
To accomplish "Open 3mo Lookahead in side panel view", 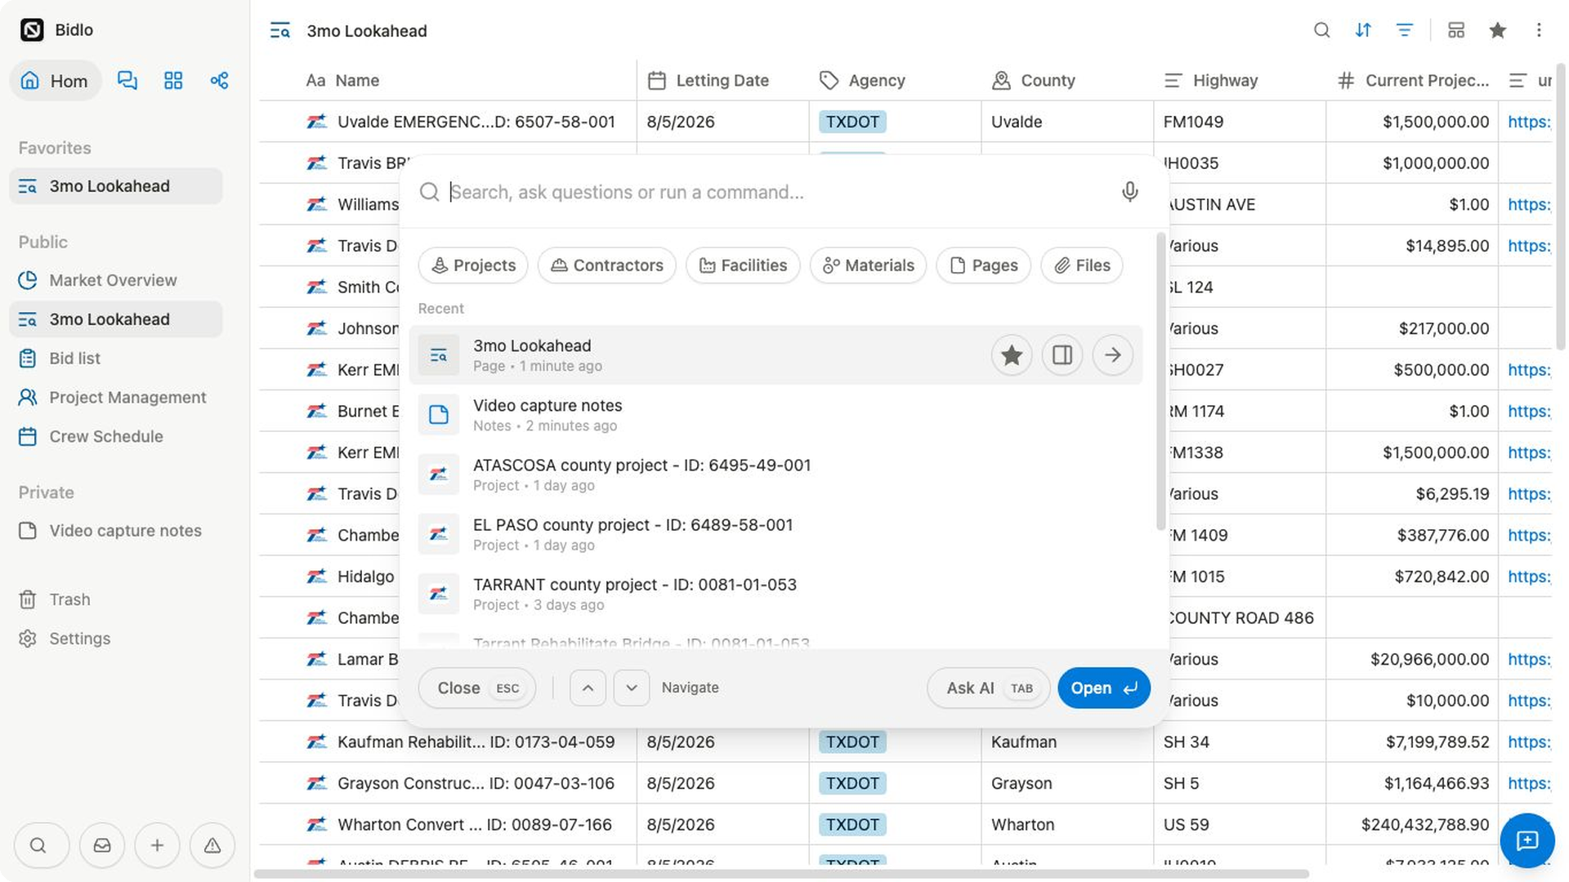I will pos(1062,355).
